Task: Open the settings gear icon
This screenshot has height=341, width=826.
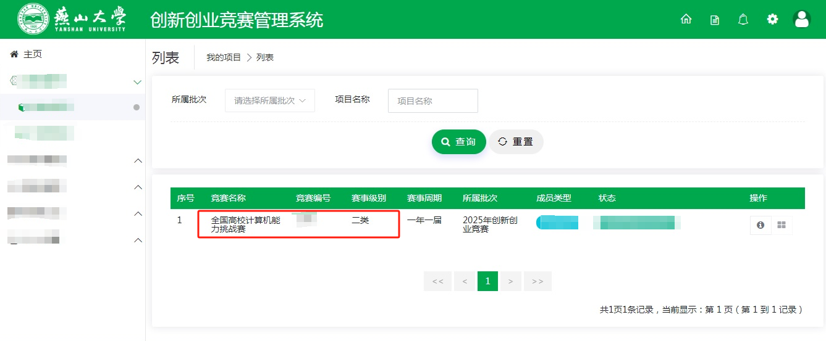Action: [772, 19]
